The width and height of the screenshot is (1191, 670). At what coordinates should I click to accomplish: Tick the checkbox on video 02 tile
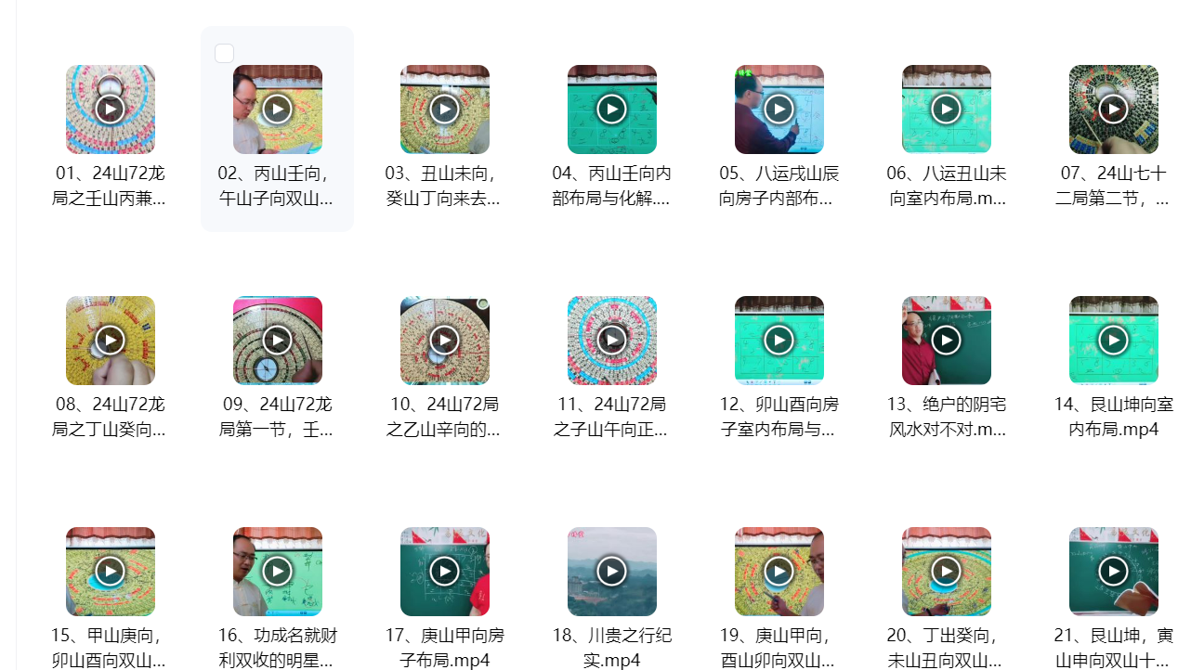[x=224, y=53]
